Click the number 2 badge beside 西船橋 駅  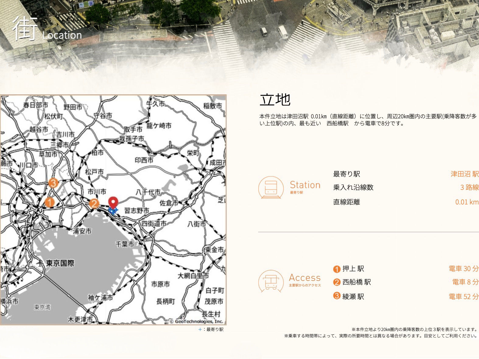tap(336, 282)
